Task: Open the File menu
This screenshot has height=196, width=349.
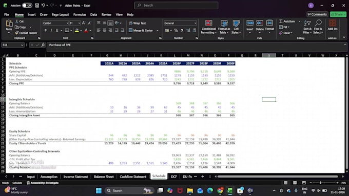Action: 7,14
